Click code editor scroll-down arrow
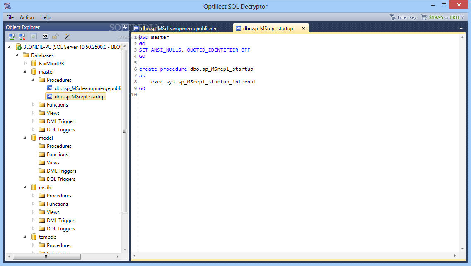This screenshot has width=471, height=266. (462, 249)
